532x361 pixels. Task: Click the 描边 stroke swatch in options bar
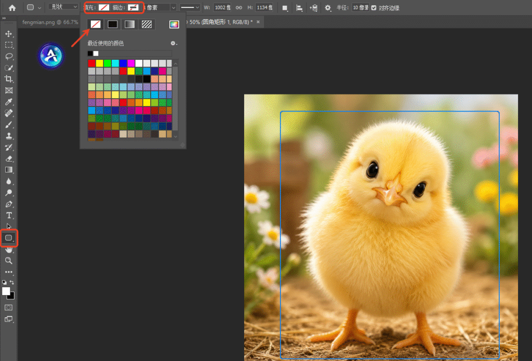point(133,7)
